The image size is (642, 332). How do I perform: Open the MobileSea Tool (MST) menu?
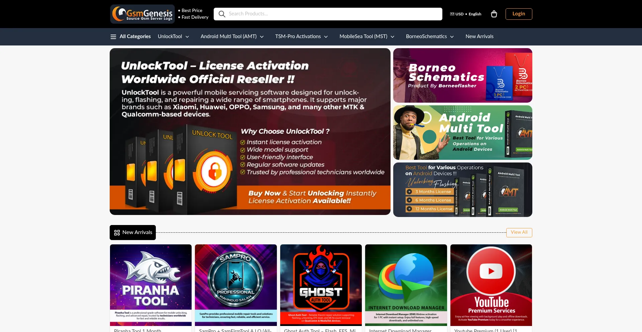coord(363,36)
